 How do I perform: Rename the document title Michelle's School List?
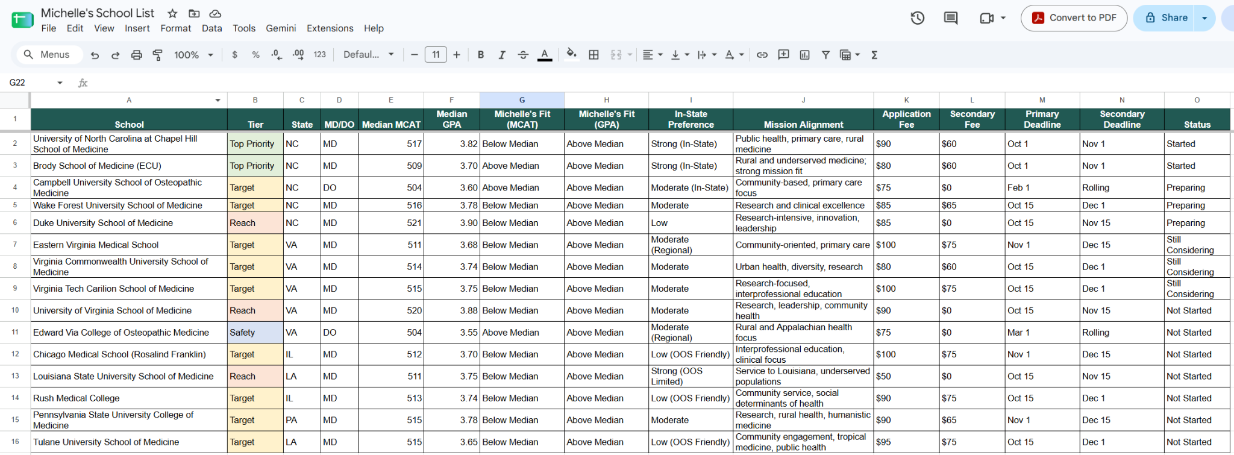click(x=98, y=13)
